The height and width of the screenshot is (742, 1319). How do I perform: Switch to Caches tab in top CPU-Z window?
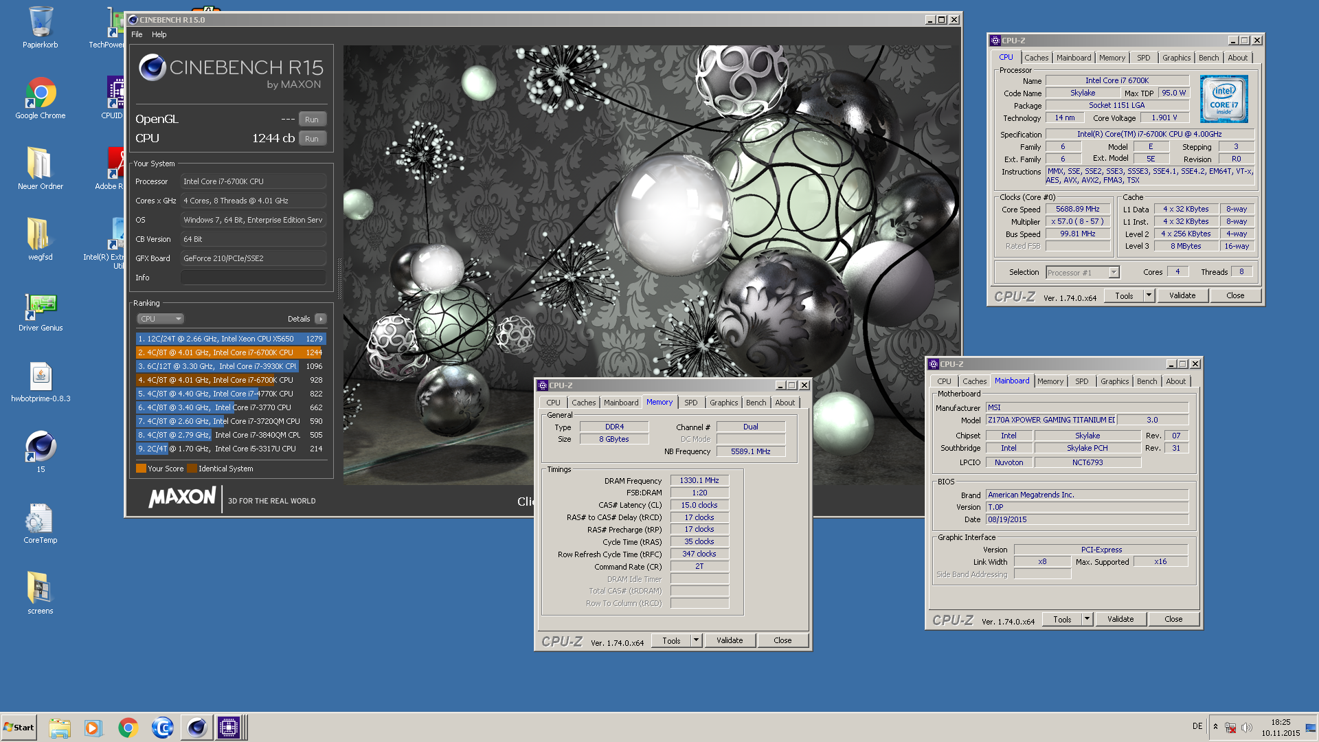click(x=1036, y=58)
